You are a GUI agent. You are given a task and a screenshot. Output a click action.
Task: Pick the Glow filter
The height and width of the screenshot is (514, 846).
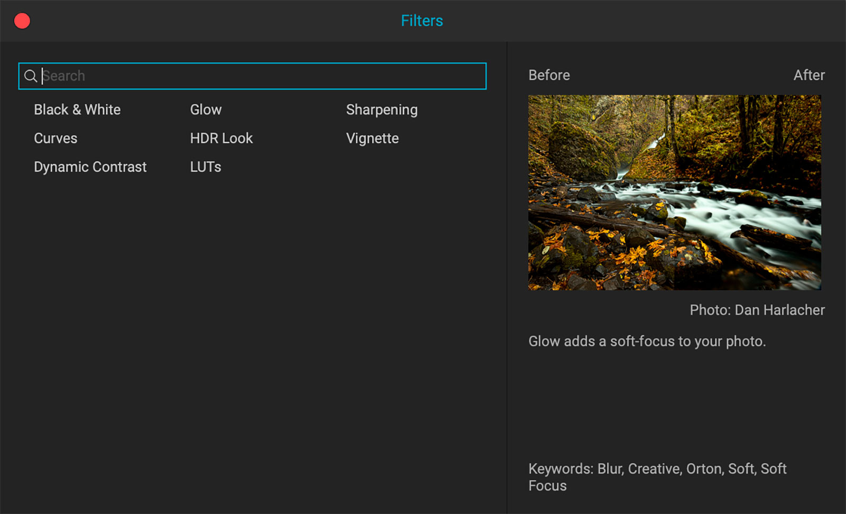pyautogui.click(x=206, y=109)
